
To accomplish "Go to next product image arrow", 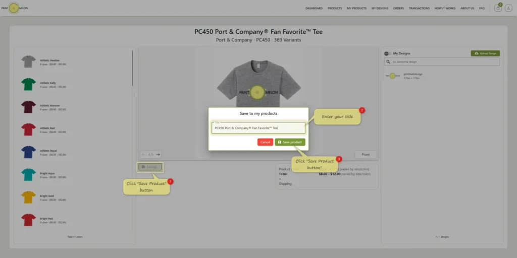I will point(158,154).
